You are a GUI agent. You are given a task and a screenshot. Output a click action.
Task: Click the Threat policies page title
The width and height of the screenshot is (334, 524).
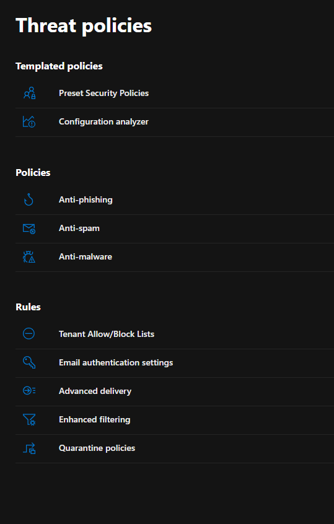pyautogui.click(x=84, y=26)
